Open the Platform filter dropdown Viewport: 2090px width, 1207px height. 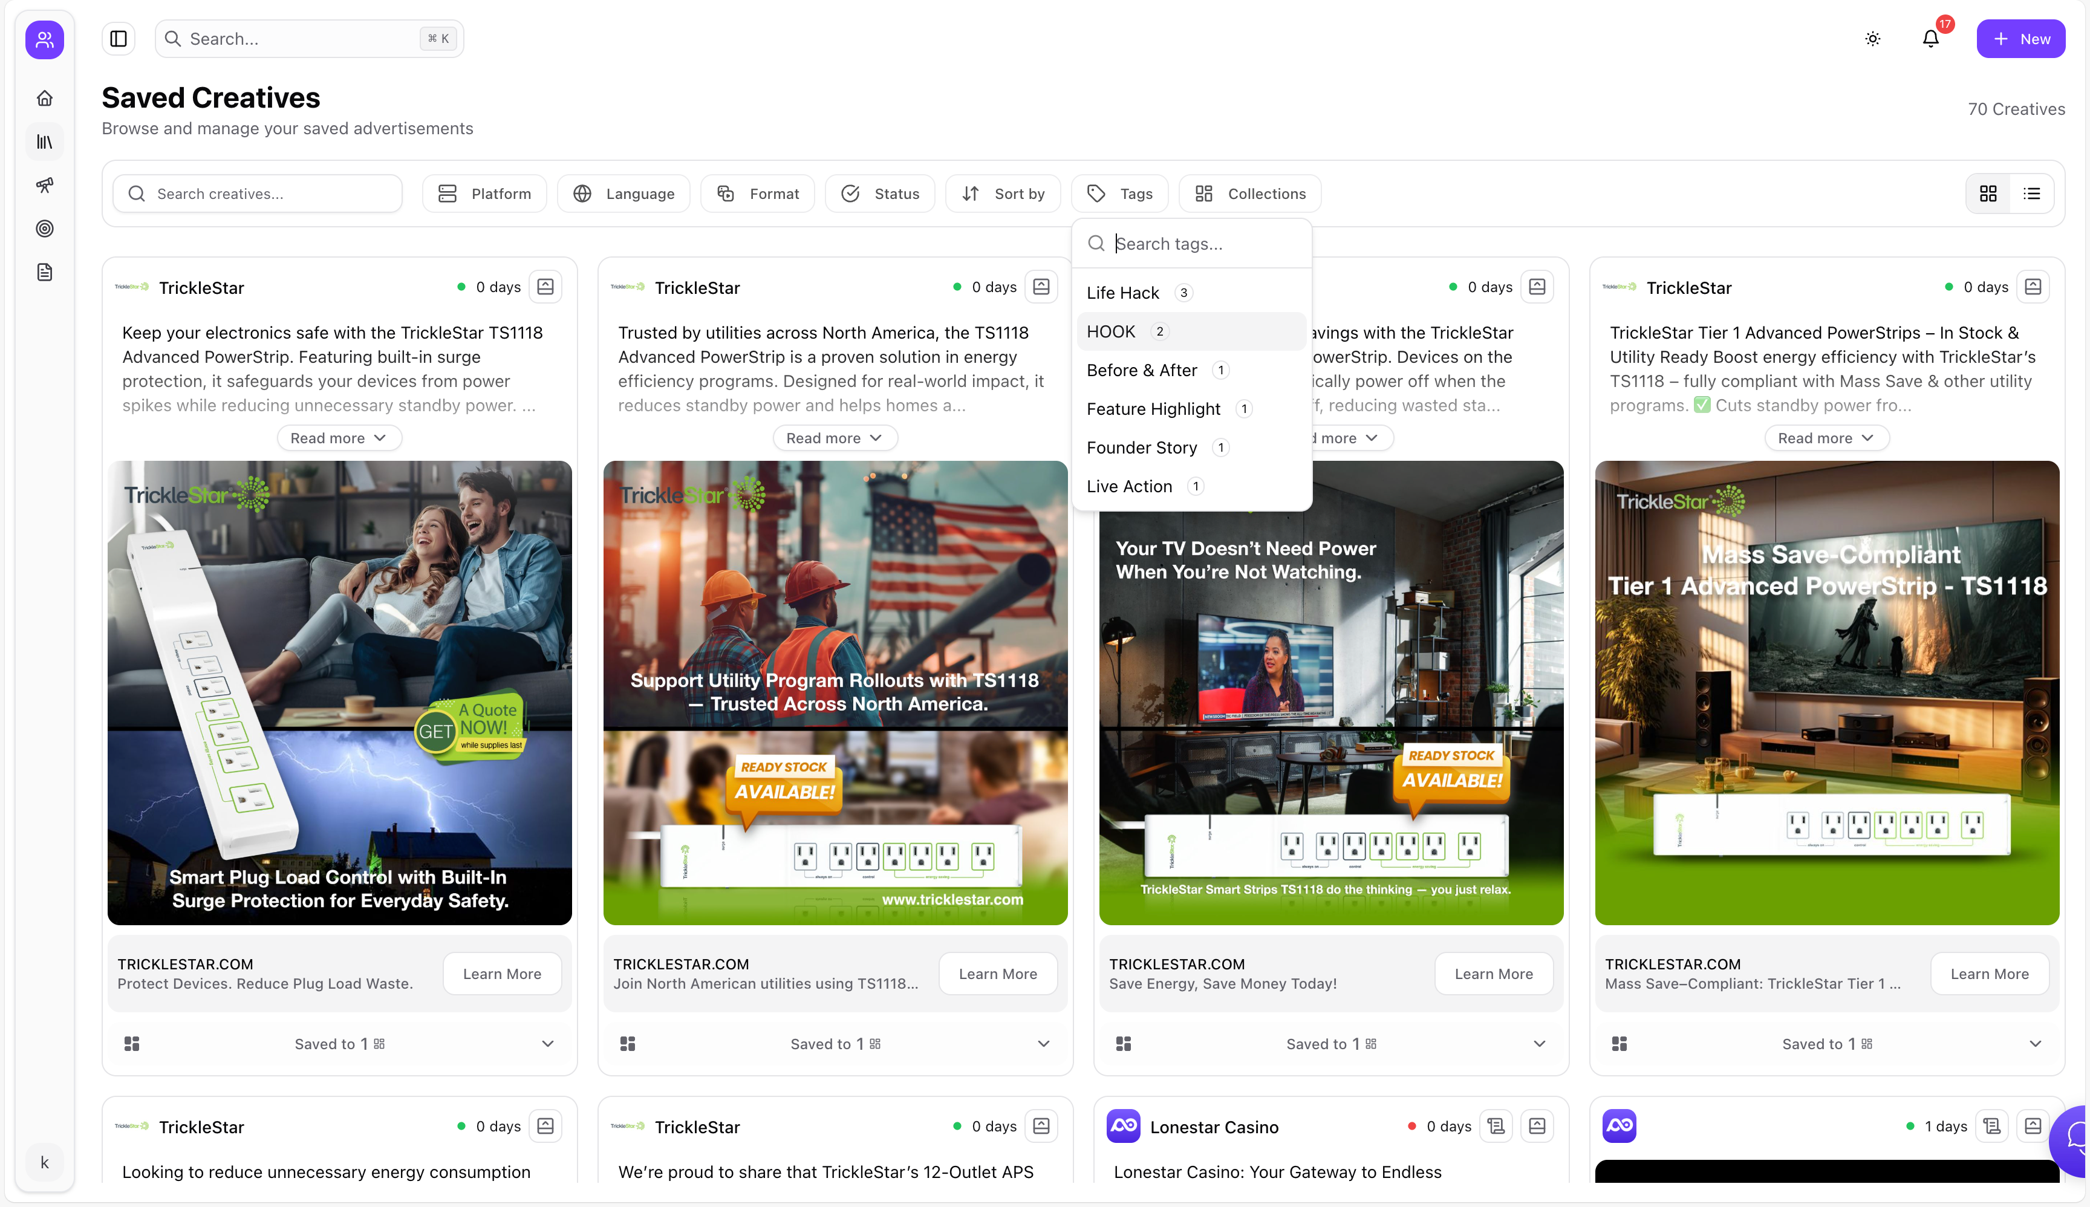coord(484,193)
